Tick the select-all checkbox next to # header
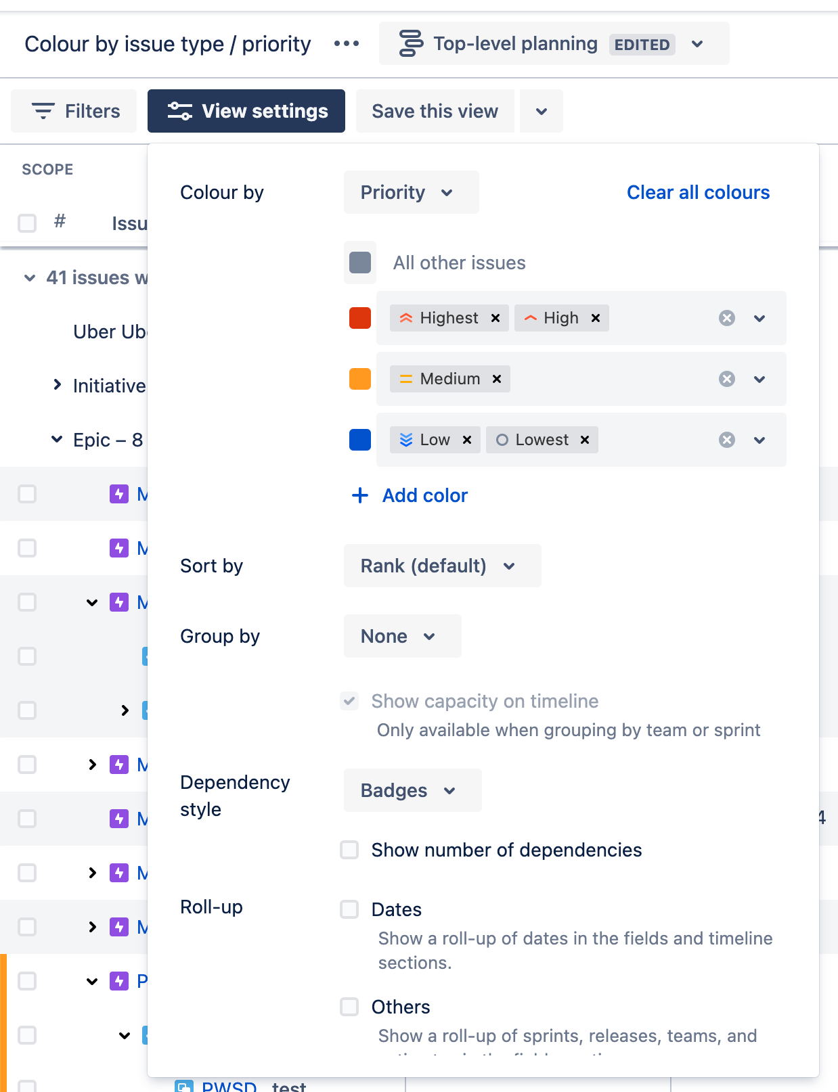 [x=27, y=223]
